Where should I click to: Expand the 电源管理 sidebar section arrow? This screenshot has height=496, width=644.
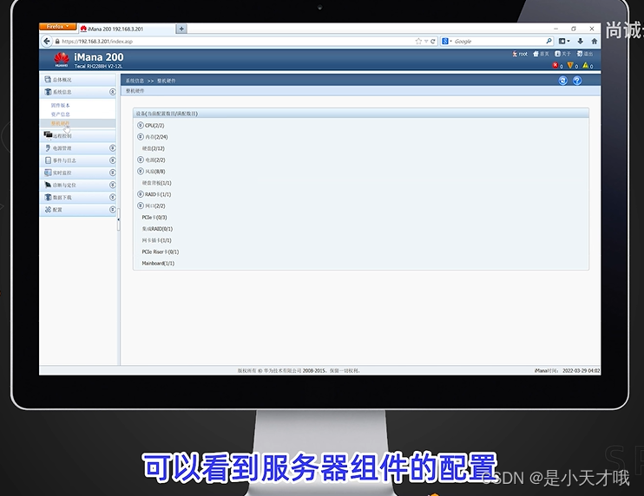112,147
